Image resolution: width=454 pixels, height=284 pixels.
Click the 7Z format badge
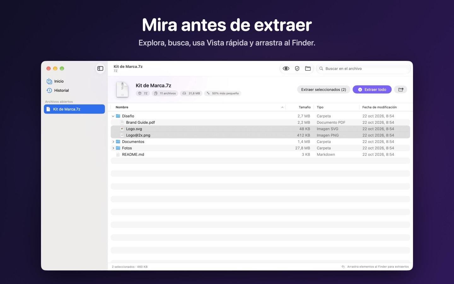coord(143,93)
